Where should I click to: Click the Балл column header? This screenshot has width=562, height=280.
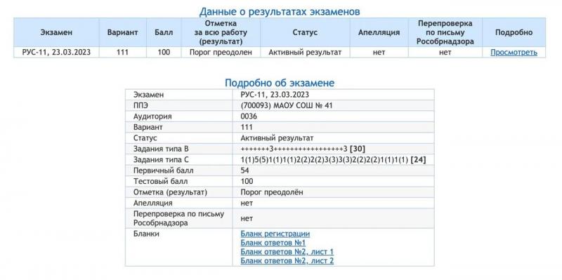tap(164, 32)
